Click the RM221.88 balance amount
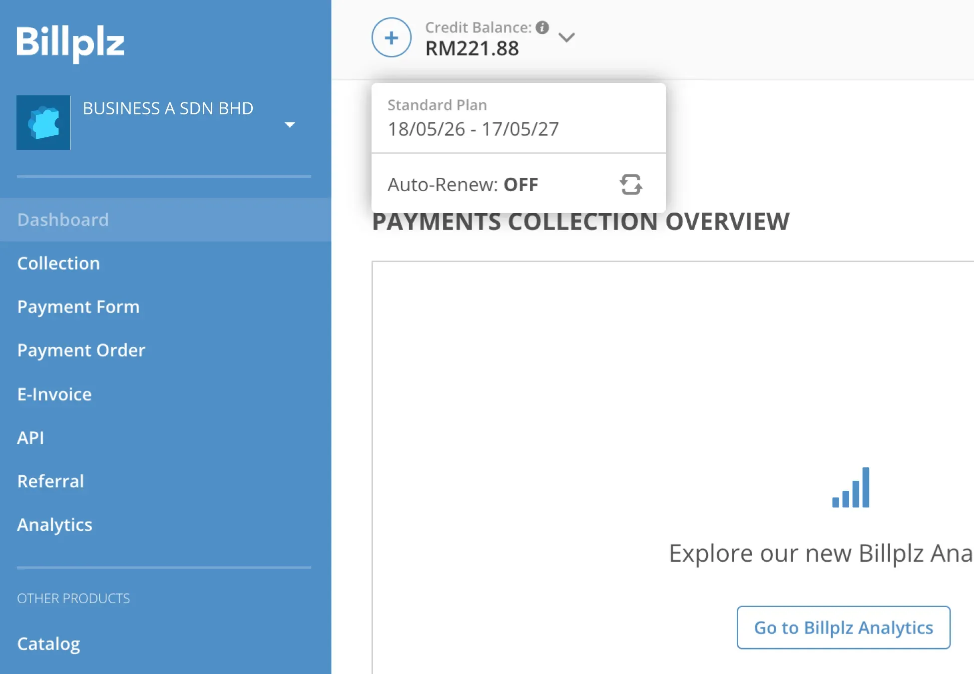The image size is (974, 674). coord(472,48)
